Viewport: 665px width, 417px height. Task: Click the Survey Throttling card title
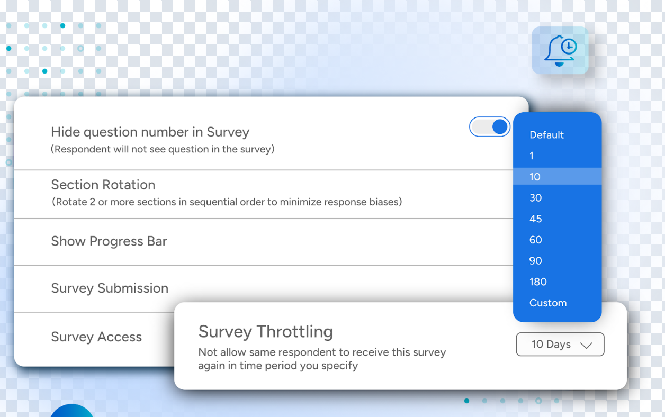(x=265, y=331)
